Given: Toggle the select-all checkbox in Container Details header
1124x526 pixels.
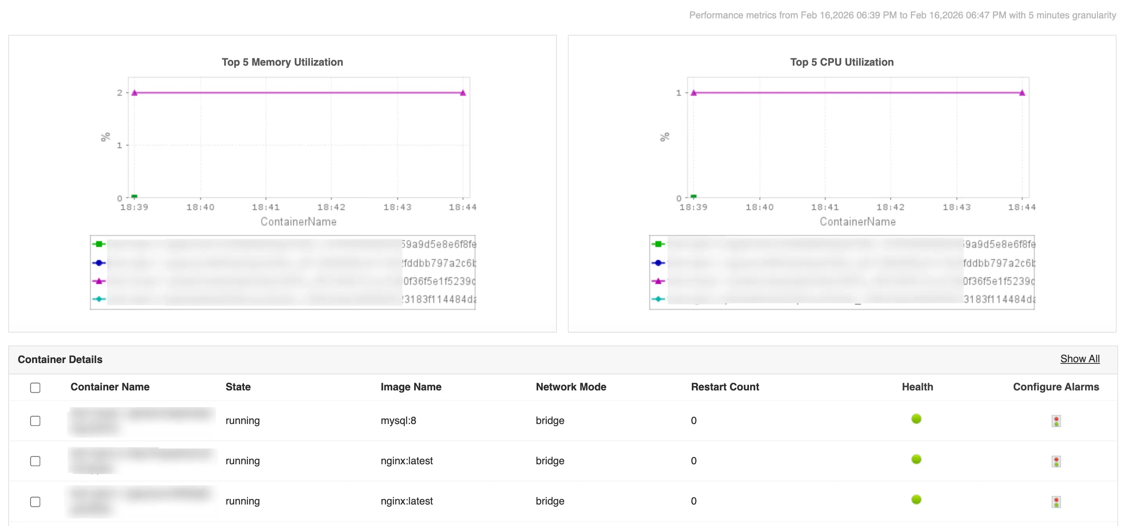Looking at the screenshot, I should pyautogui.click(x=35, y=387).
